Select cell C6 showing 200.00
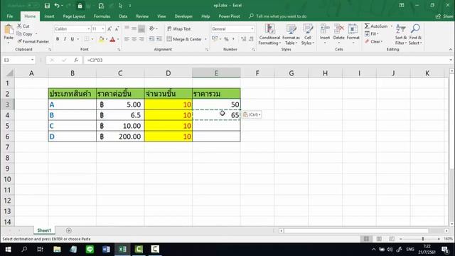The width and height of the screenshot is (455, 256). [x=120, y=137]
